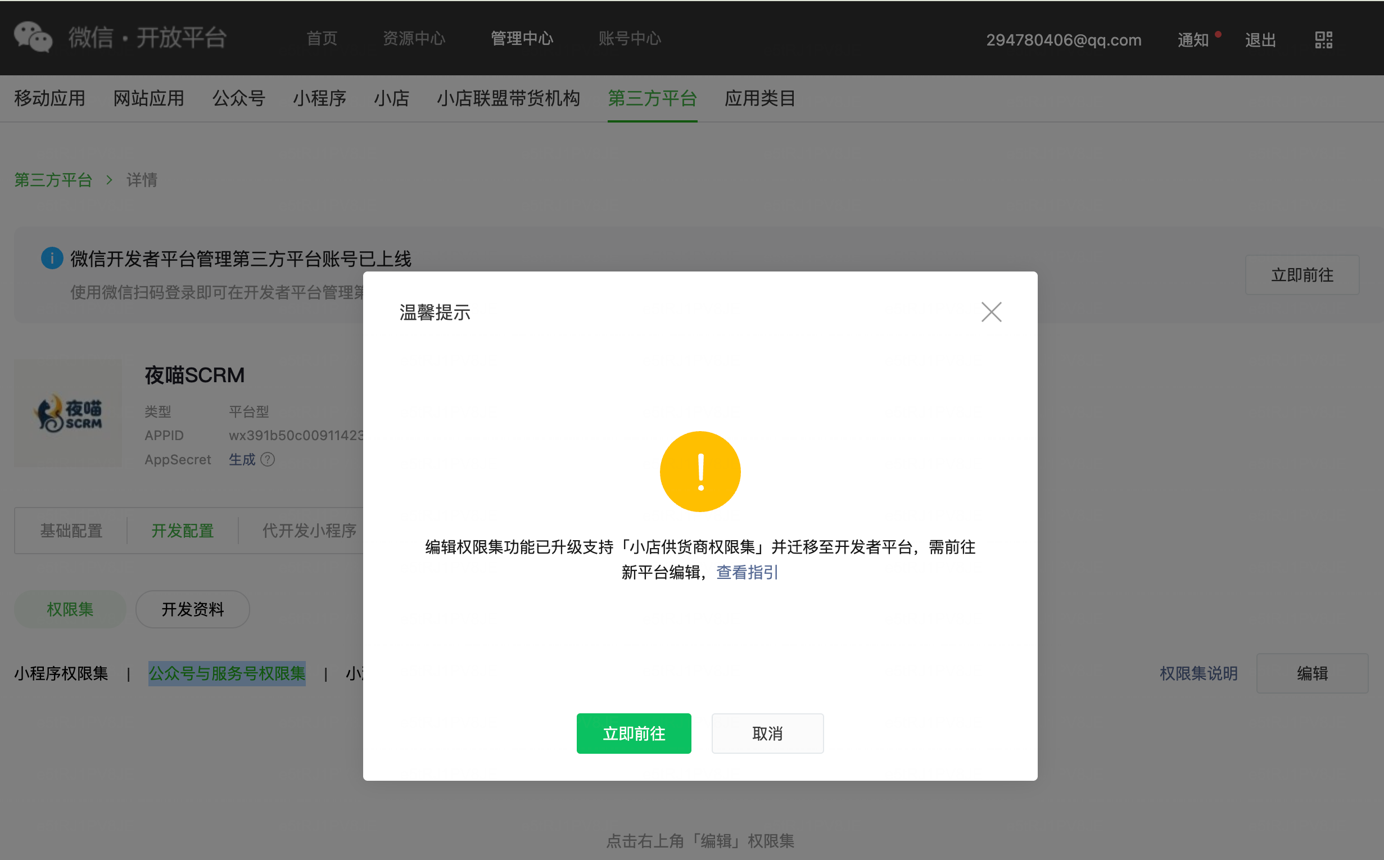Open the 权限集说明 link
Image resolution: width=1384 pixels, height=860 pixels.
1198,673
